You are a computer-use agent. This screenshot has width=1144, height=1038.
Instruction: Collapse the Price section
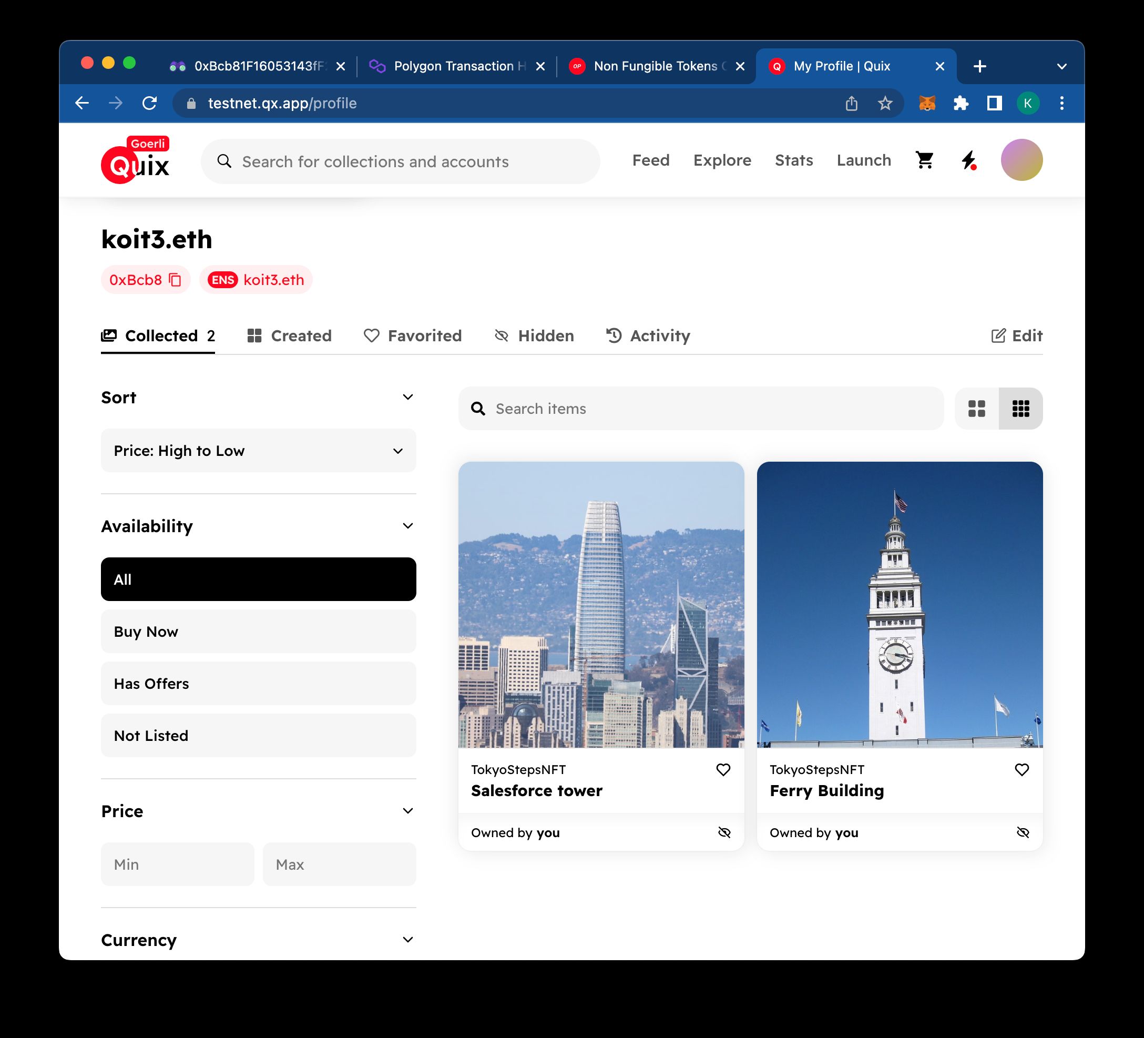[407, 811]
